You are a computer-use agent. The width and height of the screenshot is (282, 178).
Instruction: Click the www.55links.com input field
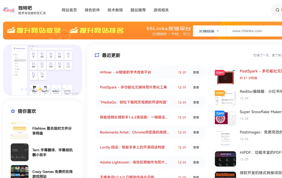pos(253,31)
